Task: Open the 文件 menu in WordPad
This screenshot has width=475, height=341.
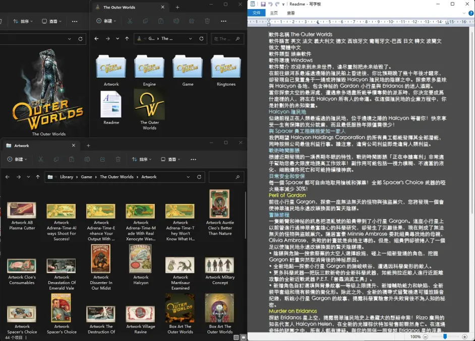Action: [256, 13]
